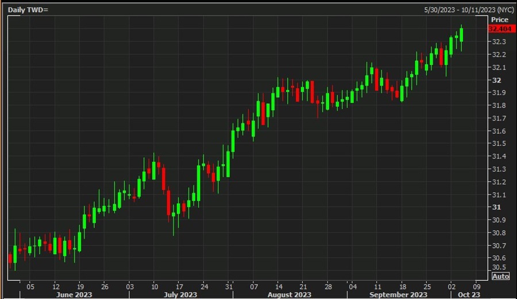The image size is (517, 299).
Task: Click the 31.4 price axis label
Action: (x=499, y=157)
